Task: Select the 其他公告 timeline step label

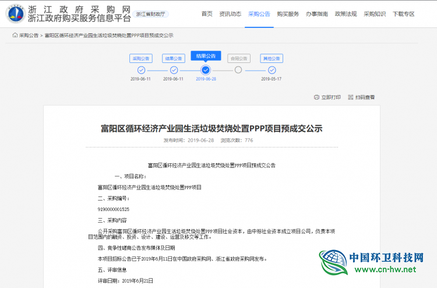Action: point(272,58)
